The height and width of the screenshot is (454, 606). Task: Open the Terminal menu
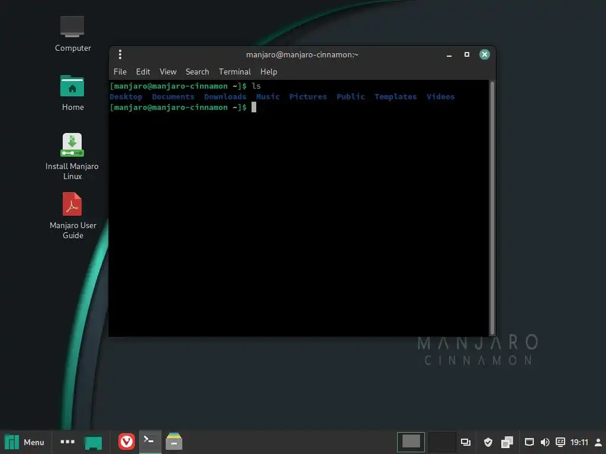(234, 72)
